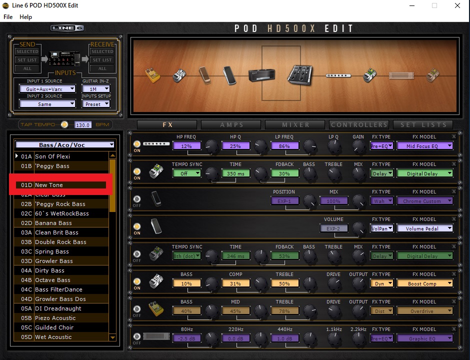Click the Line 6 logo
The image size is (470, 360).
67,28
